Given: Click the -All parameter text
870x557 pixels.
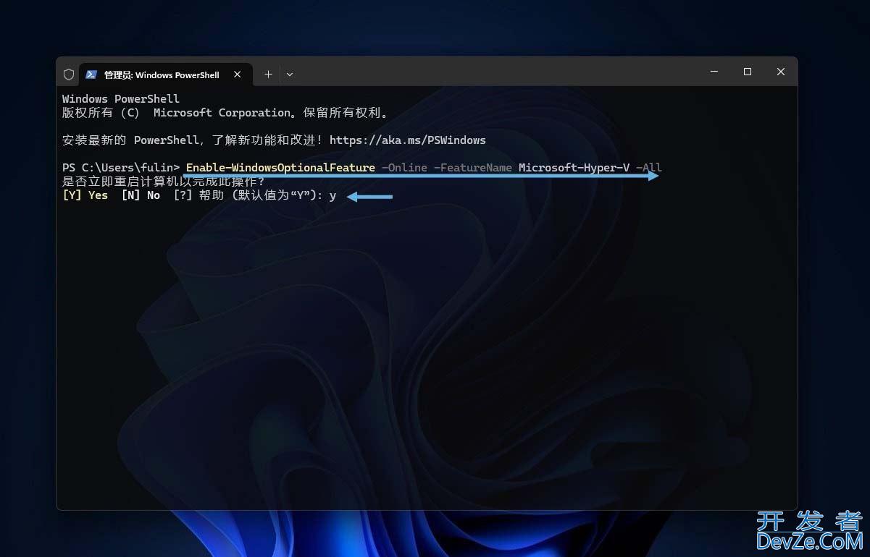Looking at the screenshot, I should coord(649,168).
